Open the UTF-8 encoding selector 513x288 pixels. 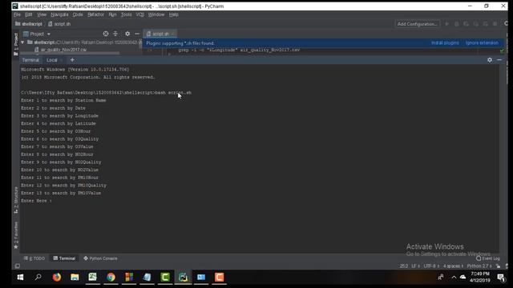click(x=431, y=266)
